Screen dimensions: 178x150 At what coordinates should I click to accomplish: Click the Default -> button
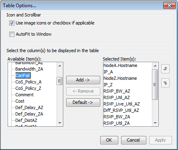click(83, 102)
